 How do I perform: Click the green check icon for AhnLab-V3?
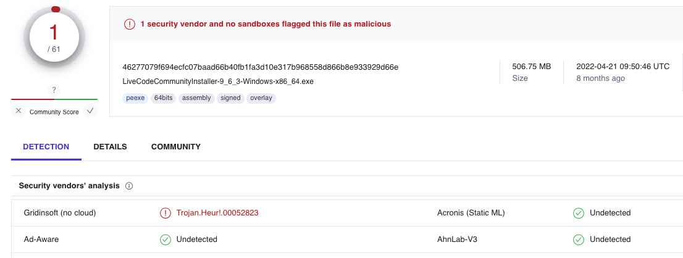click(x=578, y=239)
